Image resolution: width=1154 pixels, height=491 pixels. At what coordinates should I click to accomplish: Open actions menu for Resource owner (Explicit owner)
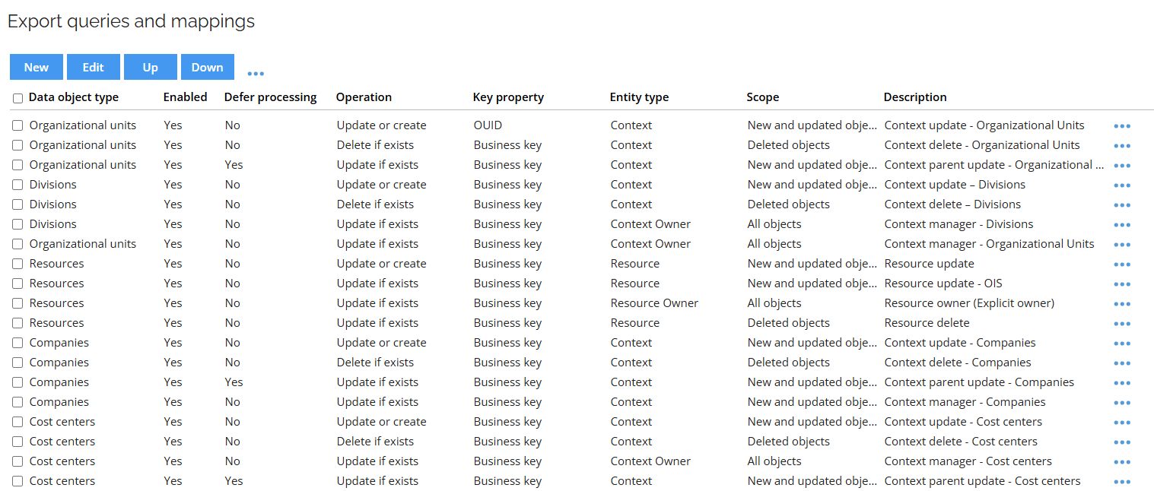[1122, 303]
